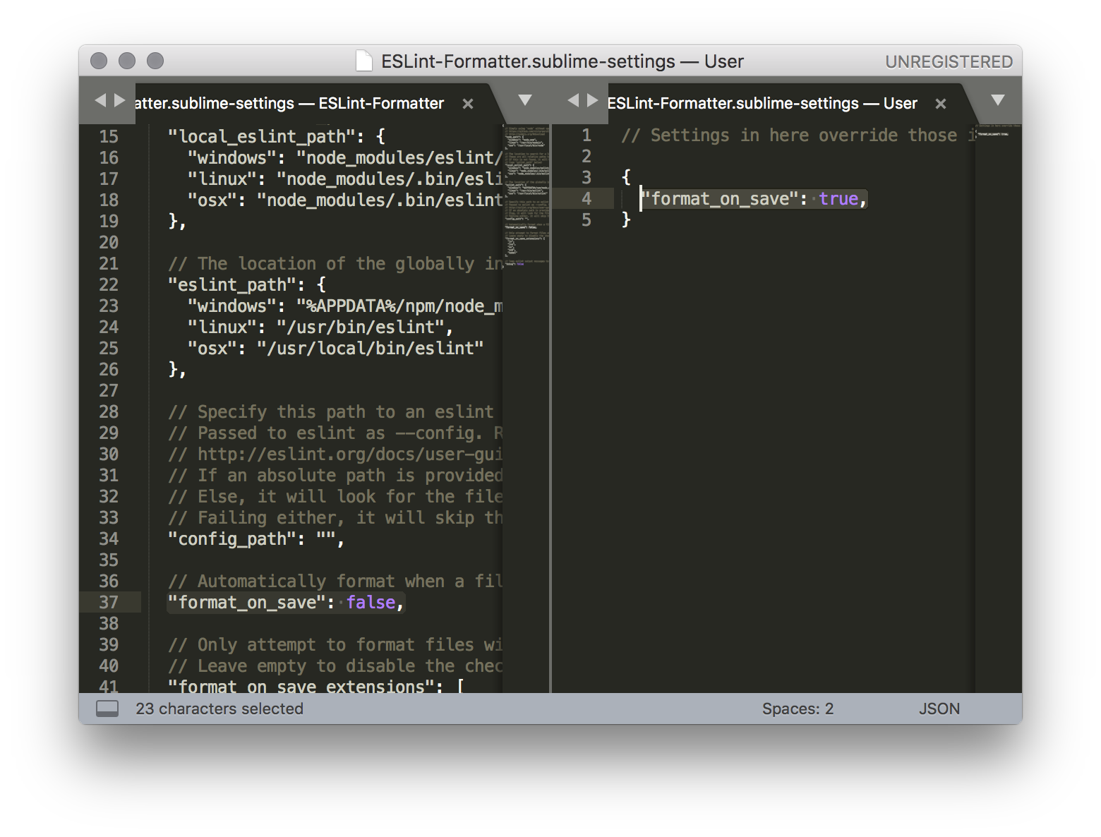Screen dimensions: 1101x837
Task: Click the "format_on_save_extensions" line
Action: click(315, 686)
